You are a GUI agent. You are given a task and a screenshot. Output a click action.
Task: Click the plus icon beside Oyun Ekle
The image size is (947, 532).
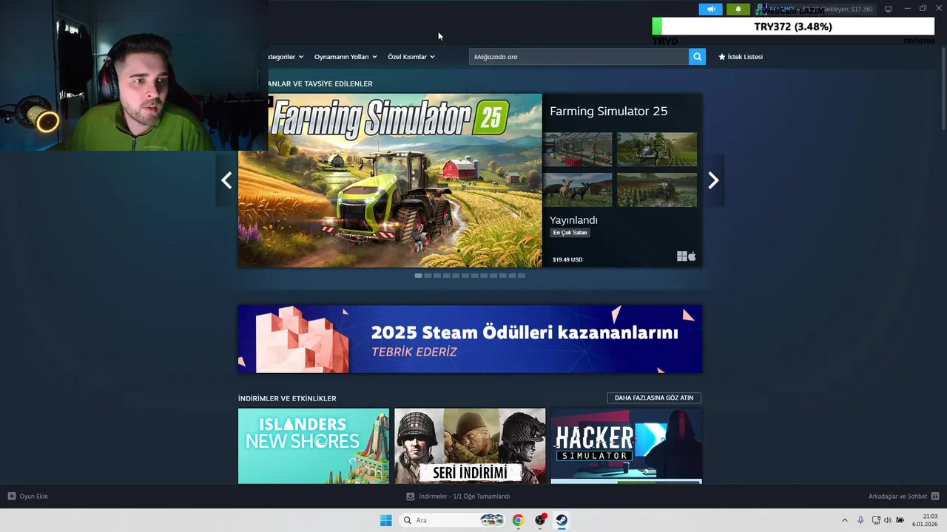(11, 497)
